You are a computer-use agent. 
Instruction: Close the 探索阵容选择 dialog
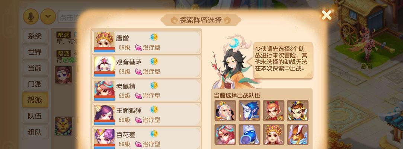click(326, 15)
